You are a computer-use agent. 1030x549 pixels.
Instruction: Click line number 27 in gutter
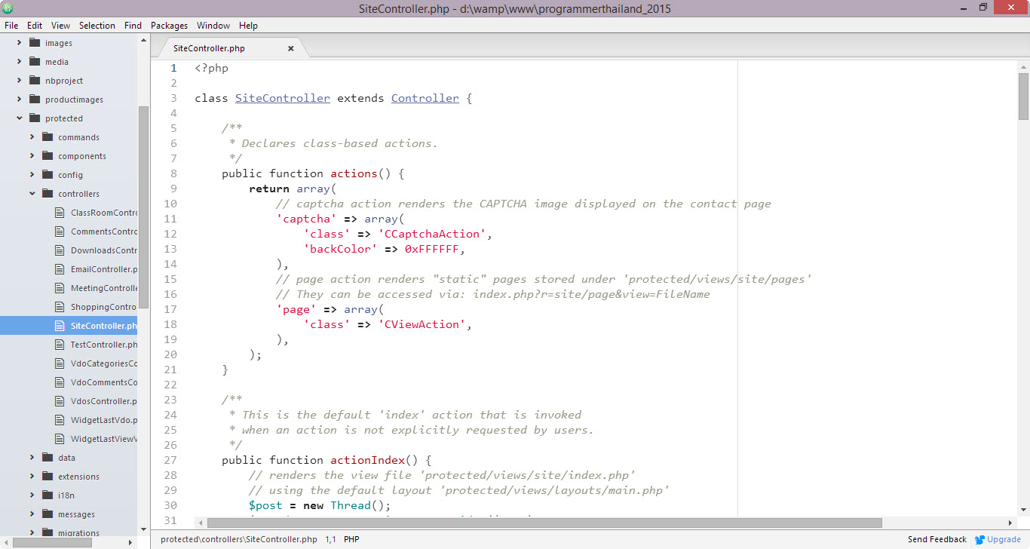click(170, 460)
